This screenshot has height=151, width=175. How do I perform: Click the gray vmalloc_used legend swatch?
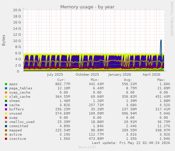[6, 122]
